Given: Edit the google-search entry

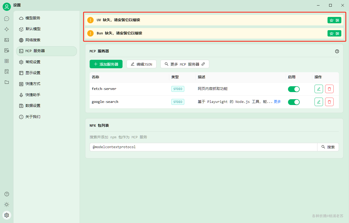Looking at the screenshot, I should coord(319,102).
